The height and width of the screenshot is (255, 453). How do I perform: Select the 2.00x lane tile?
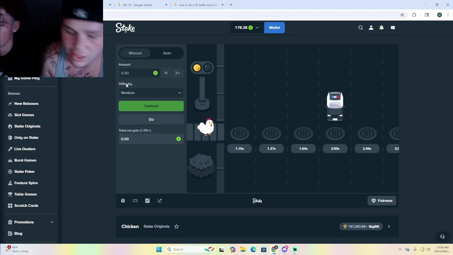coord(335,148)
